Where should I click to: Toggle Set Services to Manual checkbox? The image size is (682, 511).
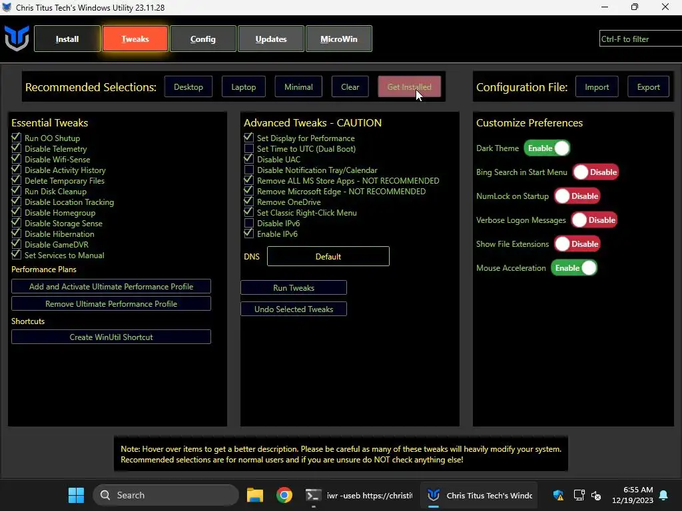(x=16, y=255)
